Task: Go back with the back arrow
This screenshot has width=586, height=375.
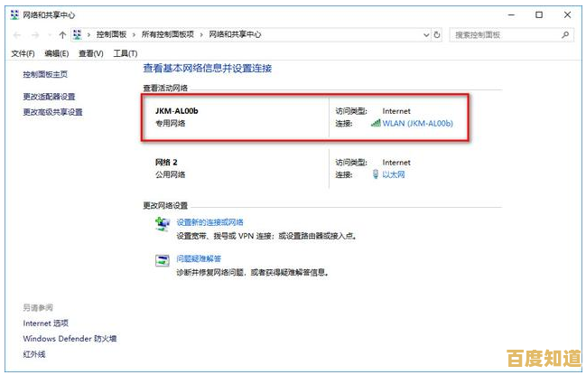Action: click(x=17, y=35)
